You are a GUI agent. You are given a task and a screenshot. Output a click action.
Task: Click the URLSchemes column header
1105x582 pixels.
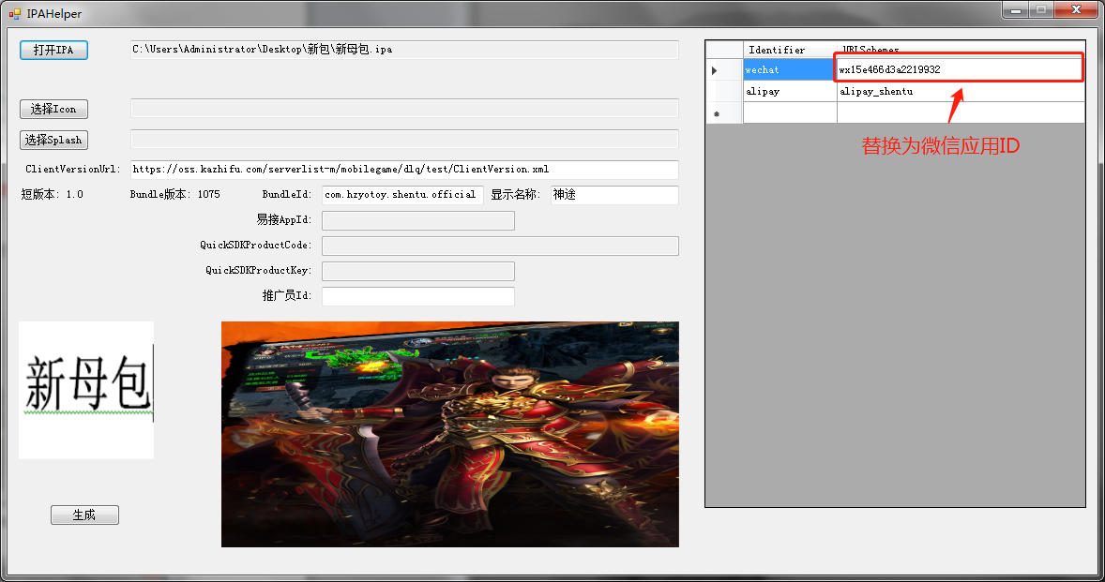[x=961, y=50]
